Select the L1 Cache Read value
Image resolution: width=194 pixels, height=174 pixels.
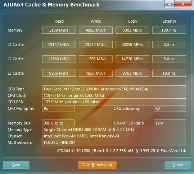point(59,44)
